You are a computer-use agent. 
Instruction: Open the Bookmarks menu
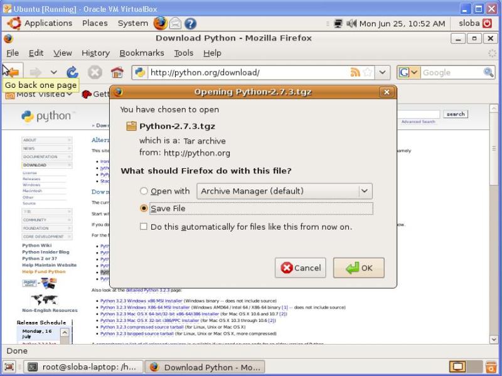142,53
